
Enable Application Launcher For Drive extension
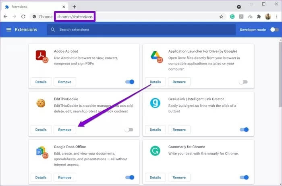243,82
